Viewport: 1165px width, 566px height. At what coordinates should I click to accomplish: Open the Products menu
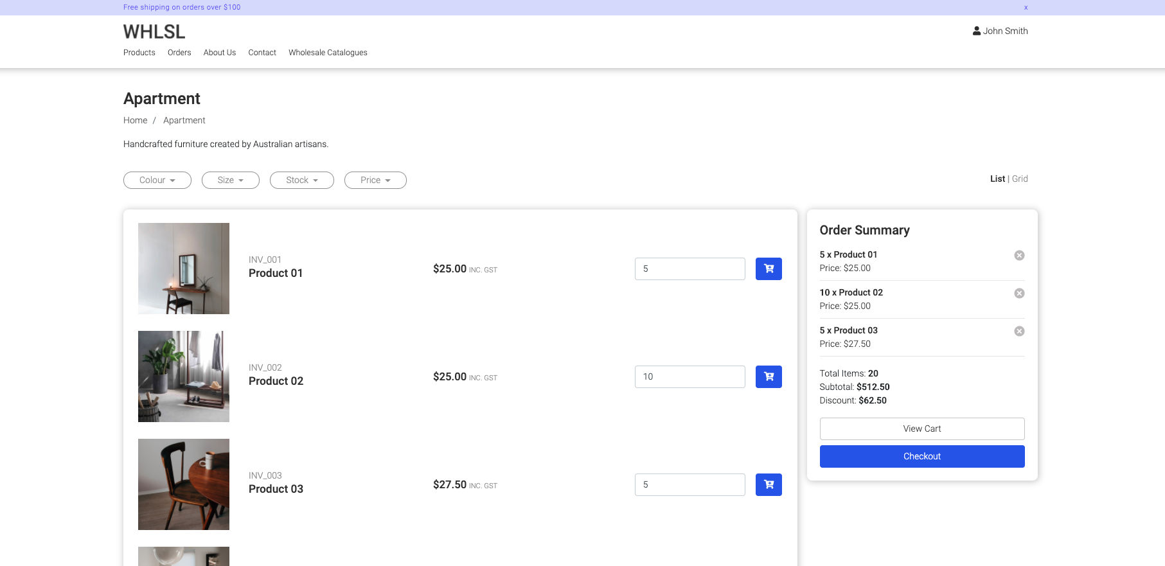[x=139, y=53]
